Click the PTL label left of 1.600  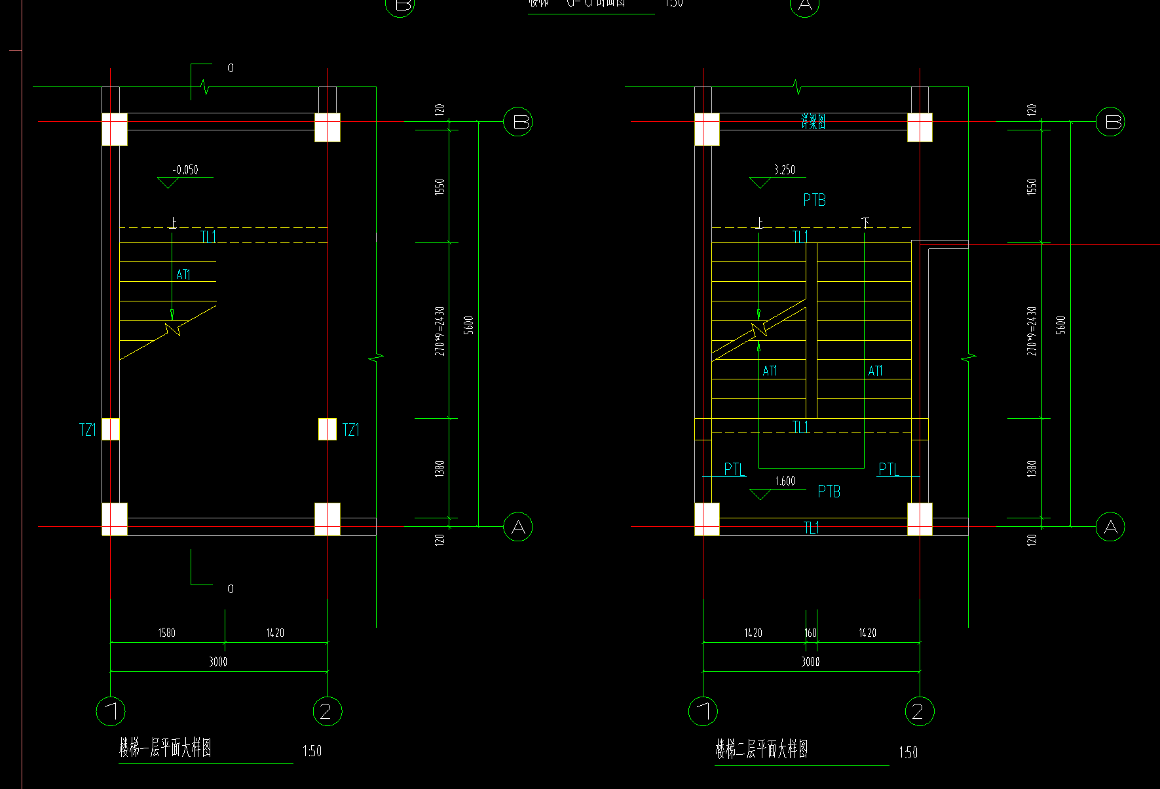tap(734, 469)
